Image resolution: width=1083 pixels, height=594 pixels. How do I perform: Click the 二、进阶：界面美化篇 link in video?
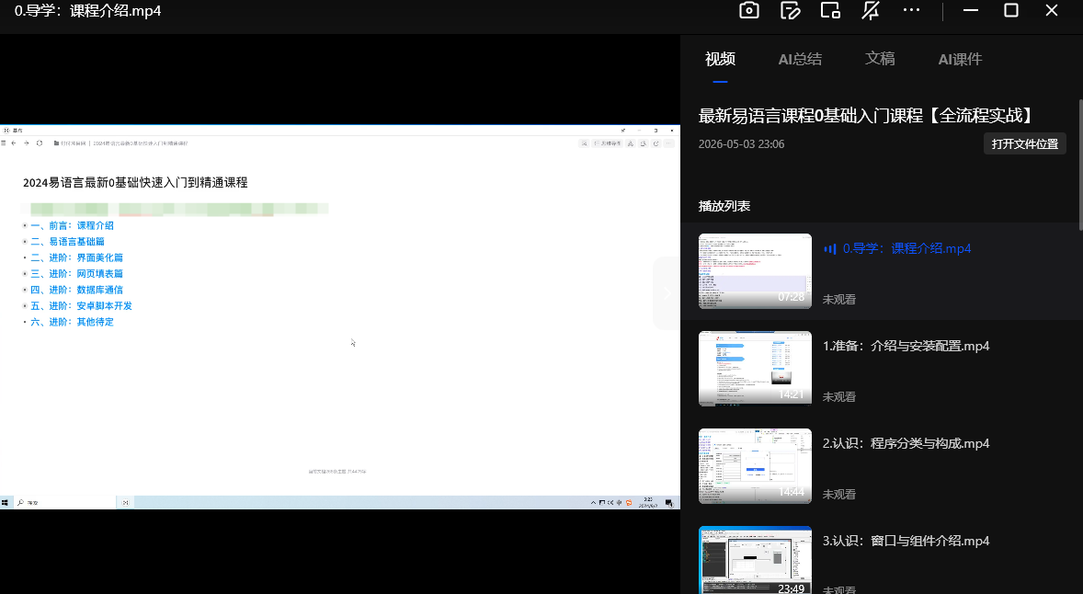coord(76,257)
